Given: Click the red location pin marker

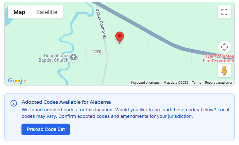Looking at the screenshot, I should (x=120, y=37).
